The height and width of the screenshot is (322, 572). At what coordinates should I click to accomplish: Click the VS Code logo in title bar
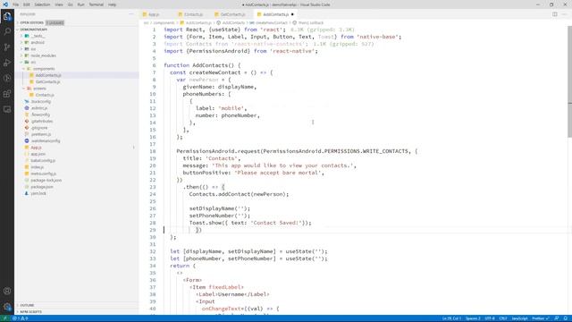(5, 4)
